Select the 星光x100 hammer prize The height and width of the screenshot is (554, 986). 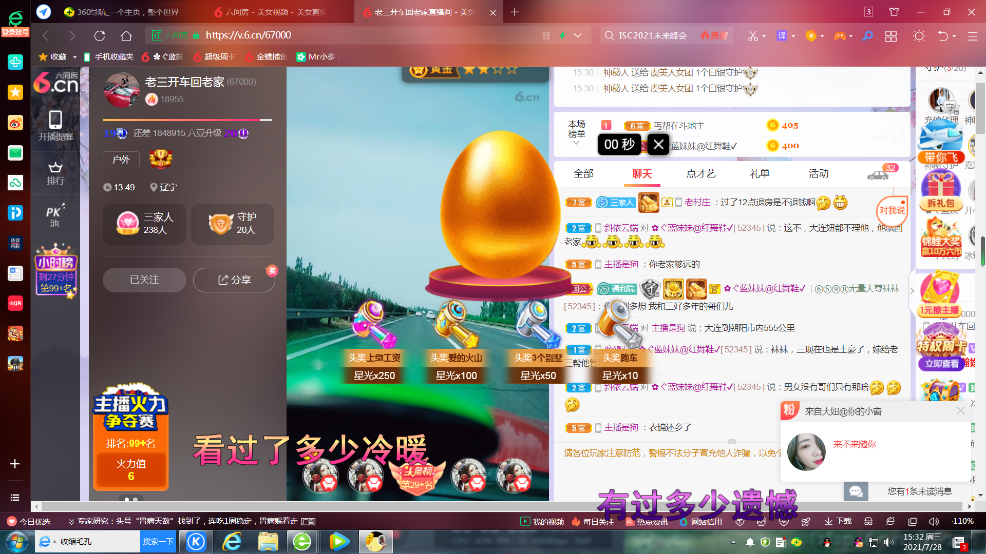pos(456,342)
